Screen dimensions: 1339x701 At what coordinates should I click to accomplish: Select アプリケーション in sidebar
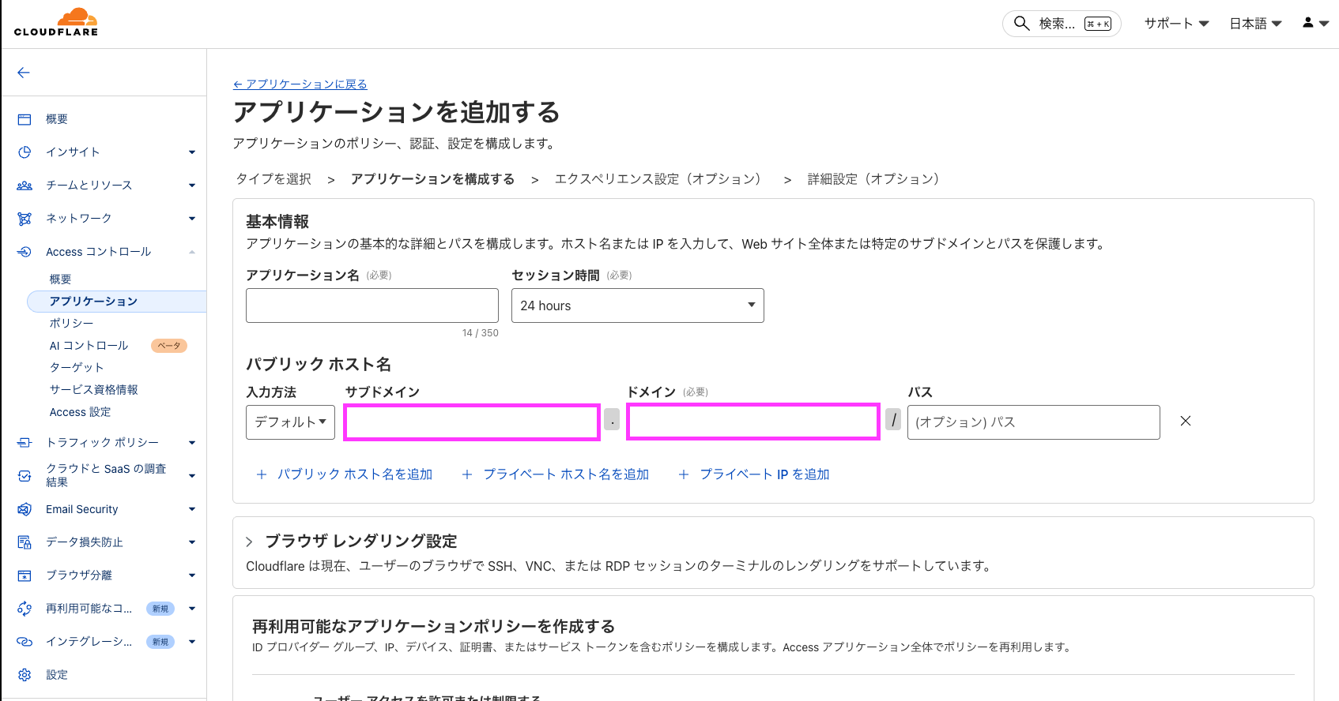(116, 302)
